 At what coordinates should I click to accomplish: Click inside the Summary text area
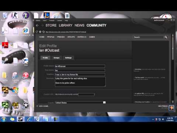tap(80, 82)
